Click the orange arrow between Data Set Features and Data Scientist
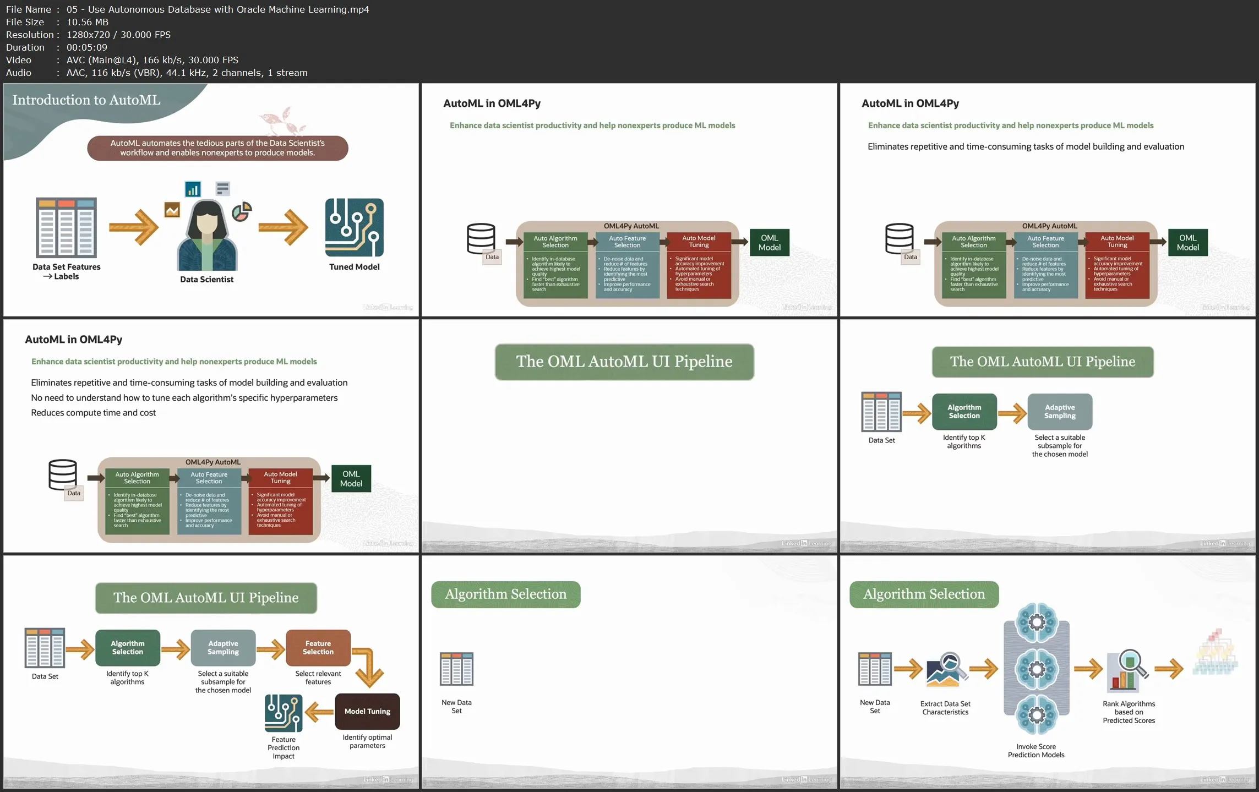The image size is (1259, 792). (134, 227)
